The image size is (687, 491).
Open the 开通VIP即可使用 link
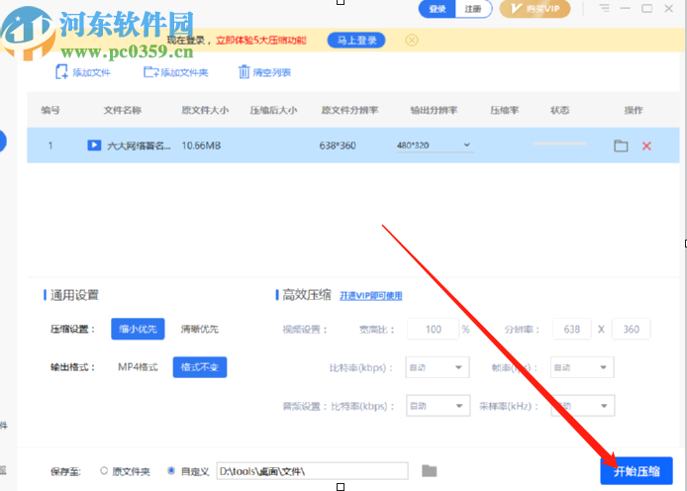click(370, 296)
